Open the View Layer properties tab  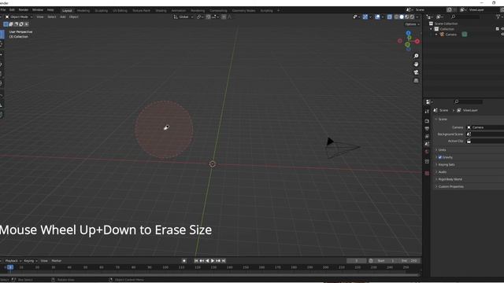427,136
